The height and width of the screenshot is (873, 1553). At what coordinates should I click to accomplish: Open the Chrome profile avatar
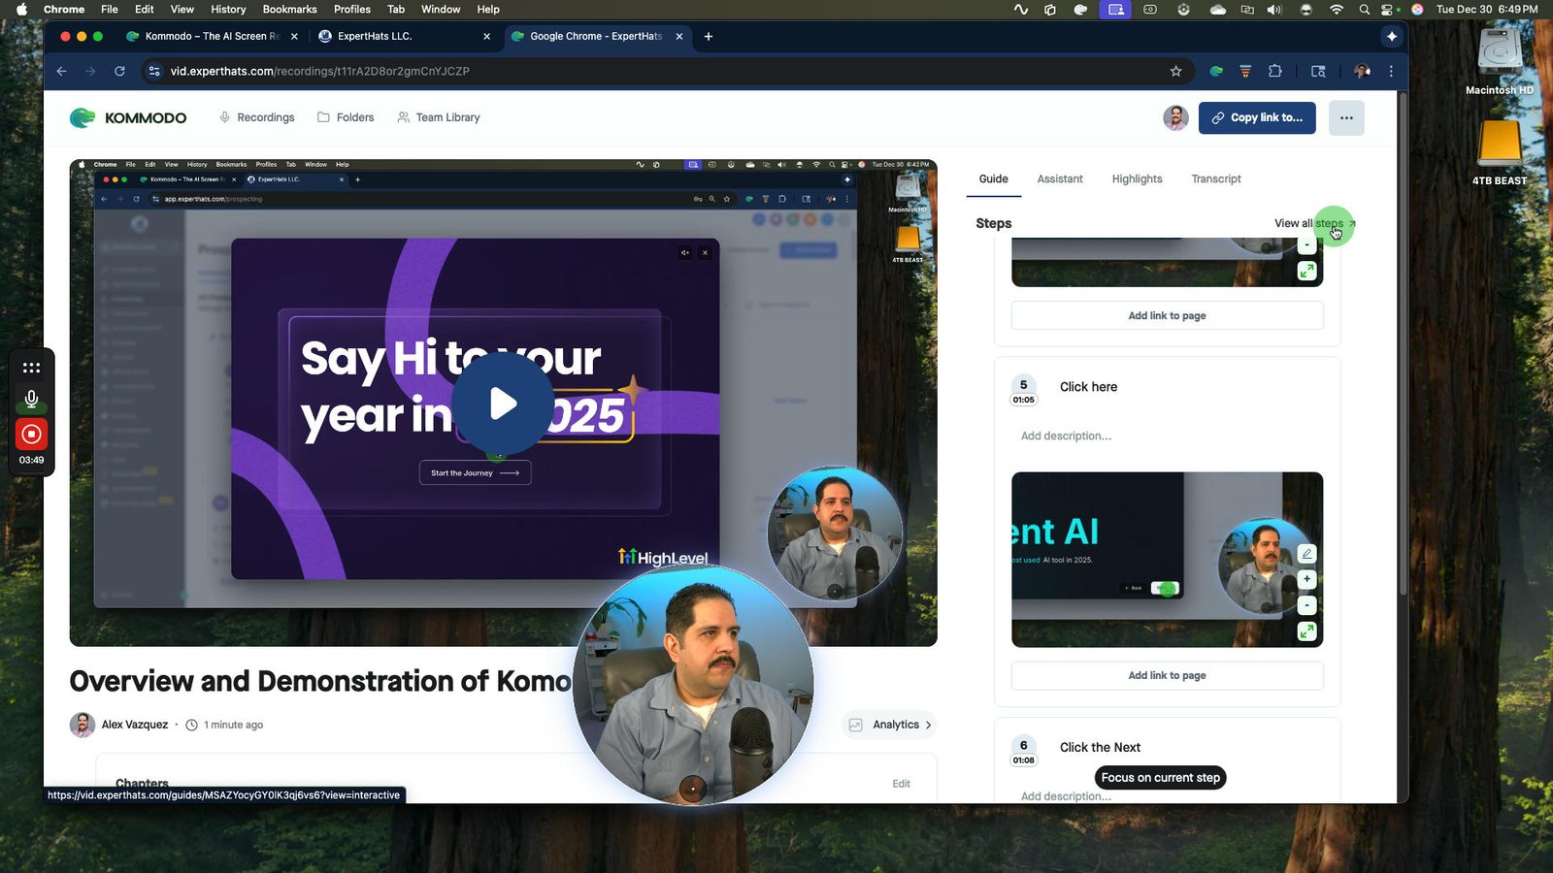coord(1362,71)
